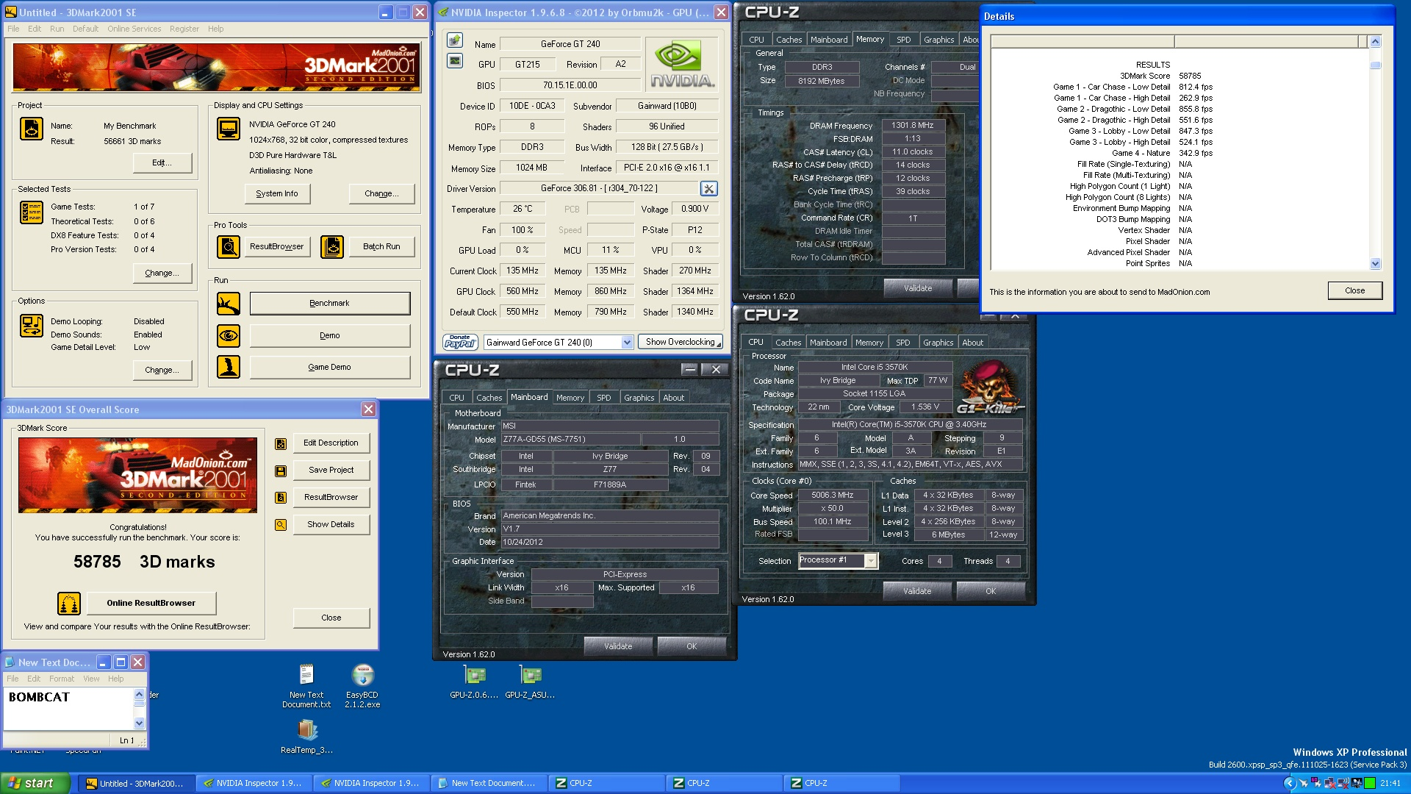The width and height of the screenshot is (1411, 794).
Task: Click the Details scrollbar up arrow
Action: 1376,42
